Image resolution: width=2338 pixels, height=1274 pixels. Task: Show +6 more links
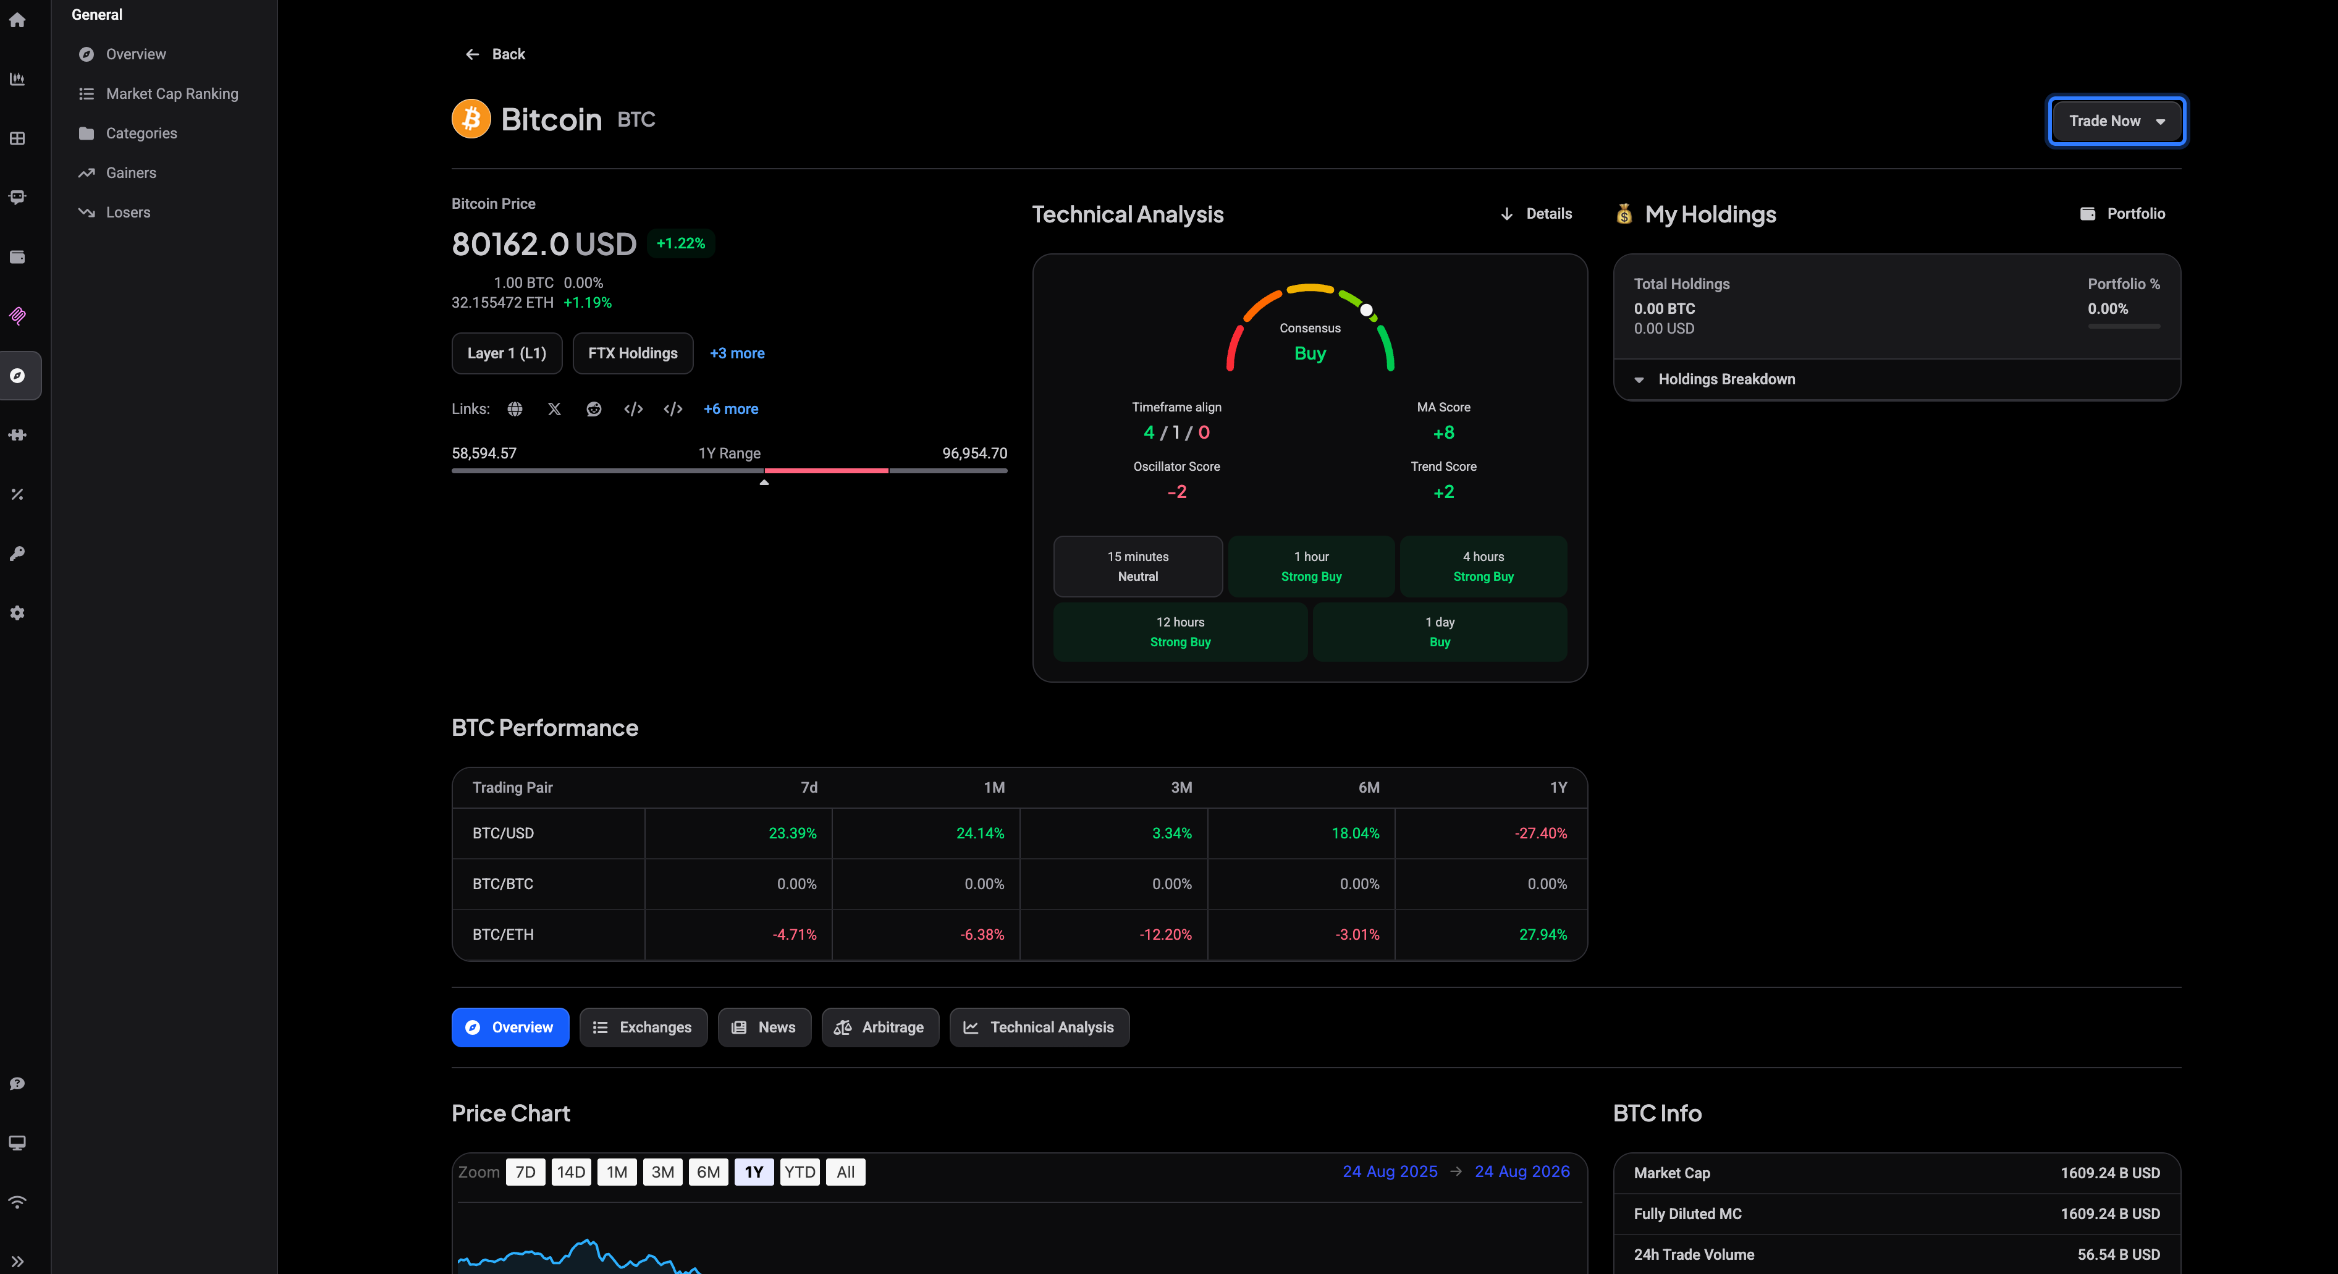(730, 409)
